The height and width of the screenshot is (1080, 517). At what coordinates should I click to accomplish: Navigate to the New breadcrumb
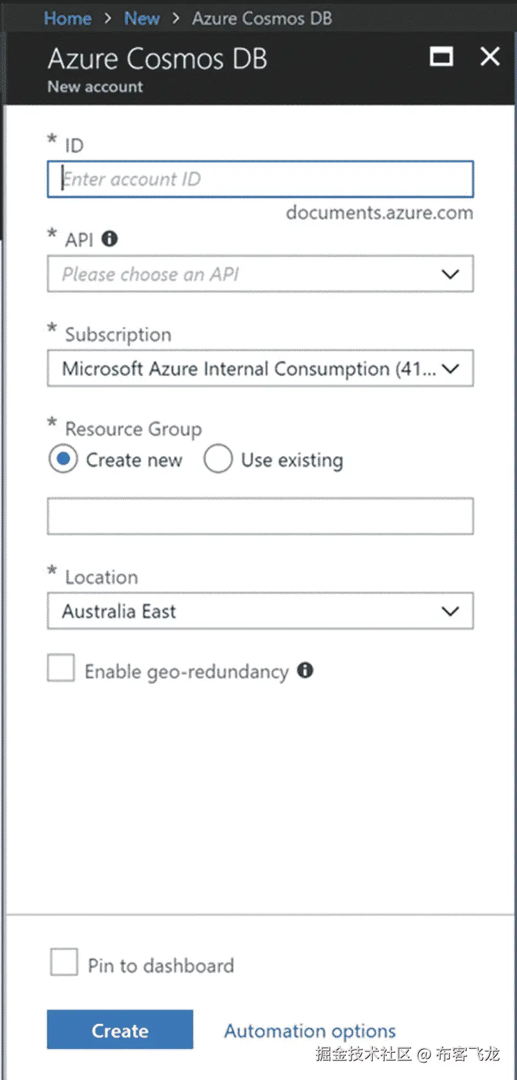(142, 18)
